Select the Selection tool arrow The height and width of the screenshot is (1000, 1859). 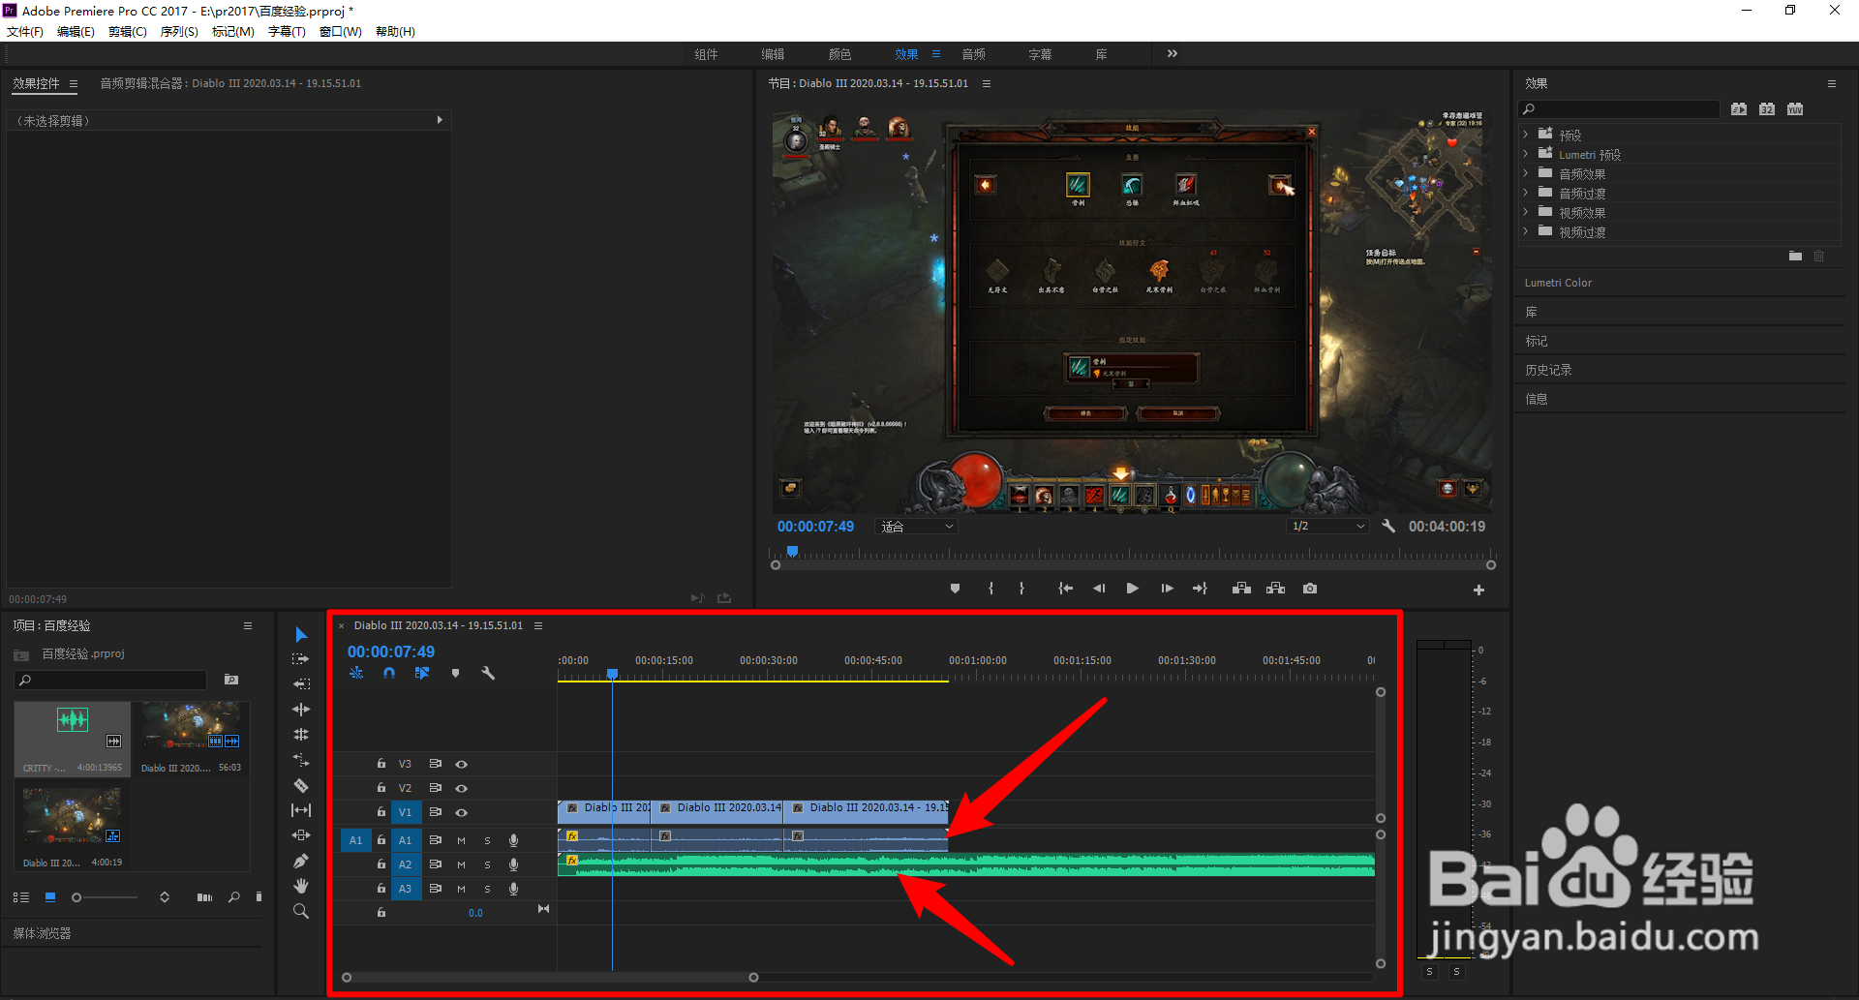301,634
